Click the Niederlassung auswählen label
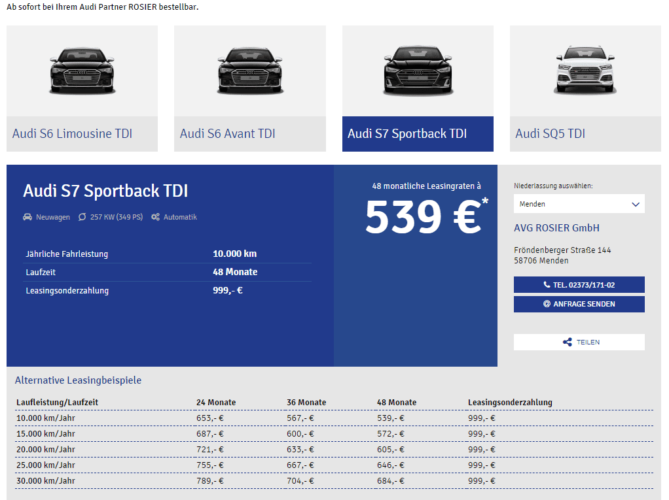 (553, 186)
